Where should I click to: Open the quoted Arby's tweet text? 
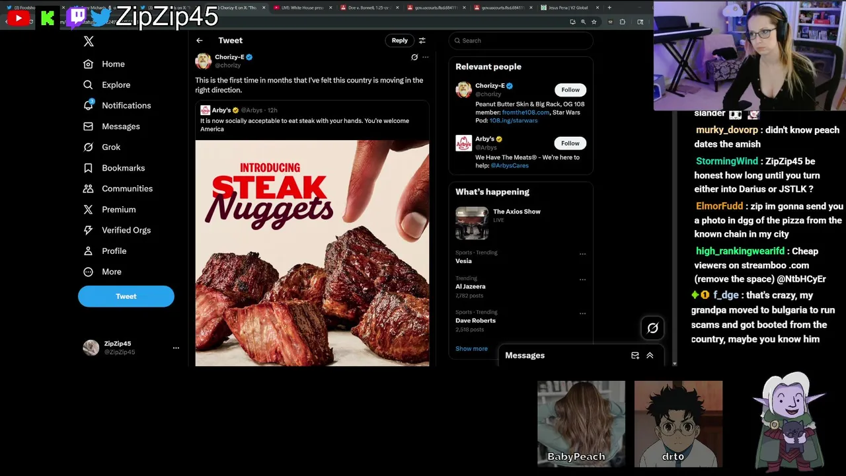(x=305, y=125)
